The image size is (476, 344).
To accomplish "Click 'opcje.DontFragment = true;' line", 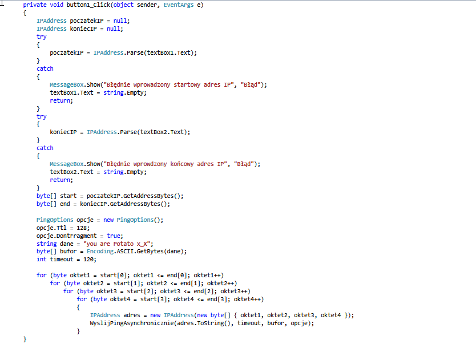I will tap(80, 236).
